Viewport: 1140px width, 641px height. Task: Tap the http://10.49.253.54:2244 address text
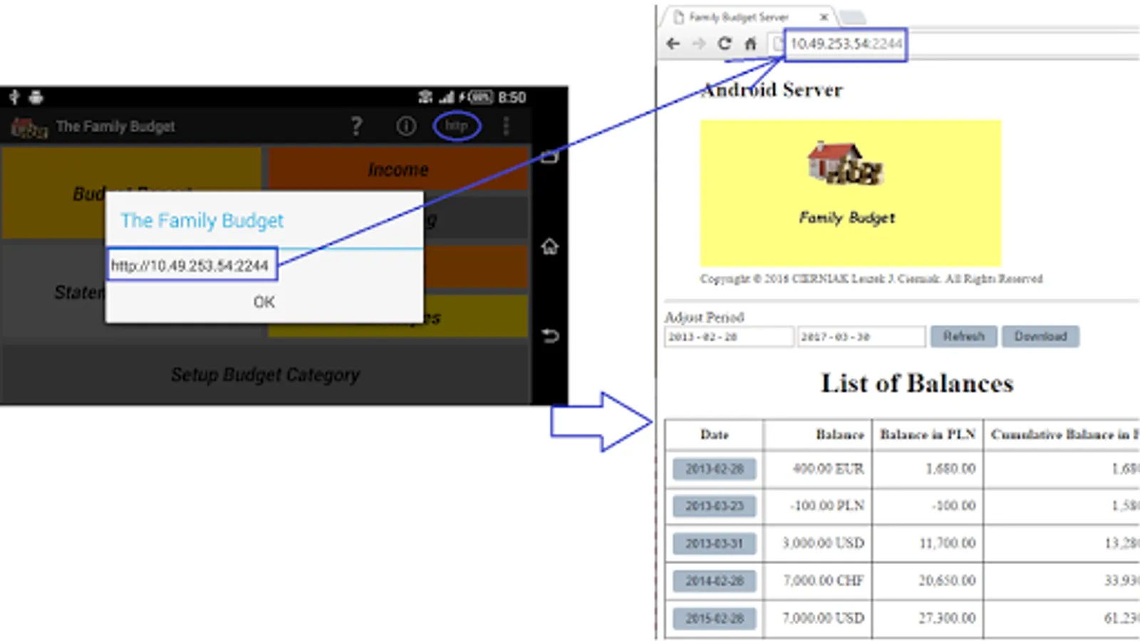click(190, 266)
